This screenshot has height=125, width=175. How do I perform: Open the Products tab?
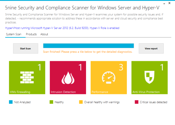pyautogui.click(x=31, y=34)
